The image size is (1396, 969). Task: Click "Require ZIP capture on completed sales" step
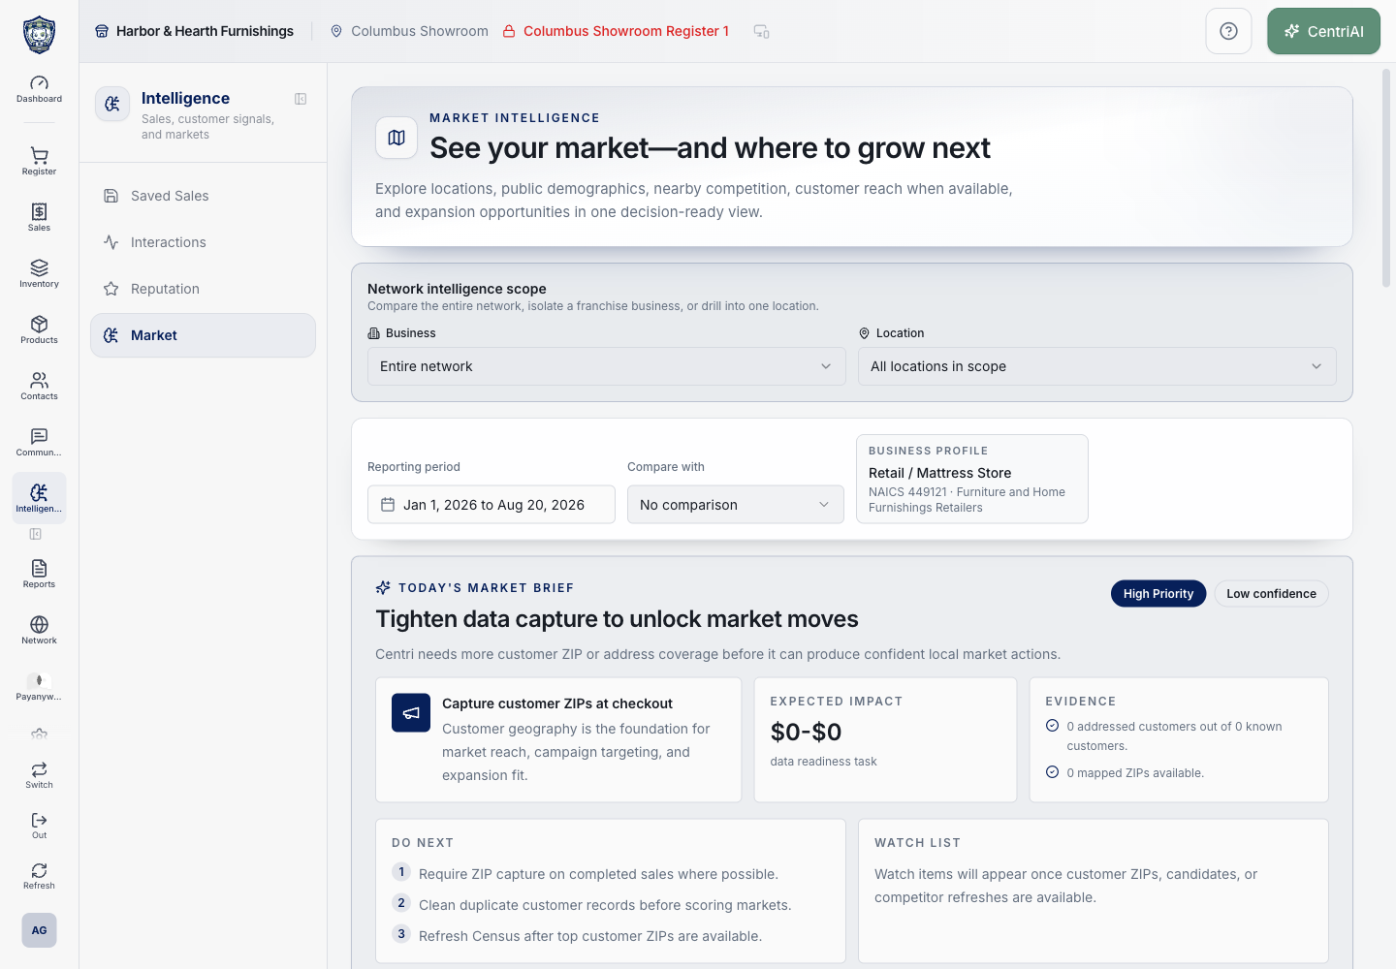click(x=598, y=874)
